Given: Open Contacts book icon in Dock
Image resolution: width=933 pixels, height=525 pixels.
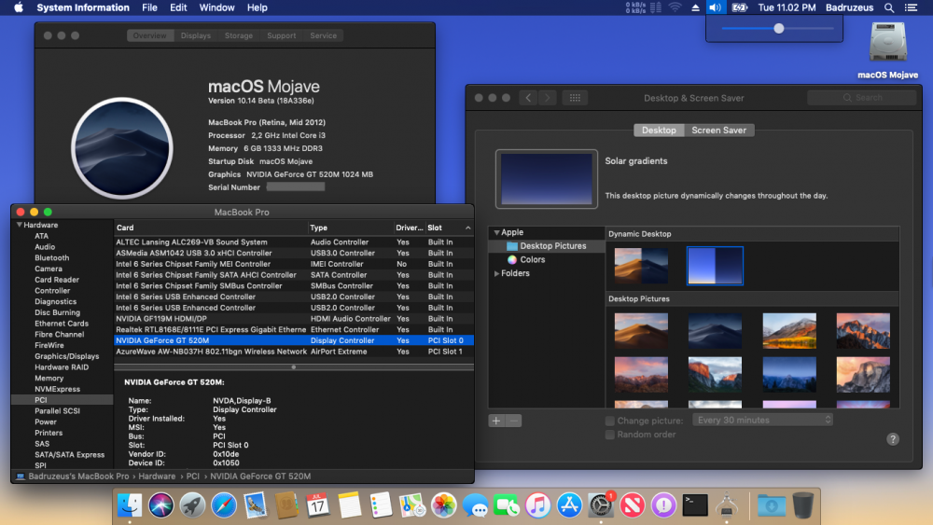Looking at the screenshot, I should (x=286, y=504).
